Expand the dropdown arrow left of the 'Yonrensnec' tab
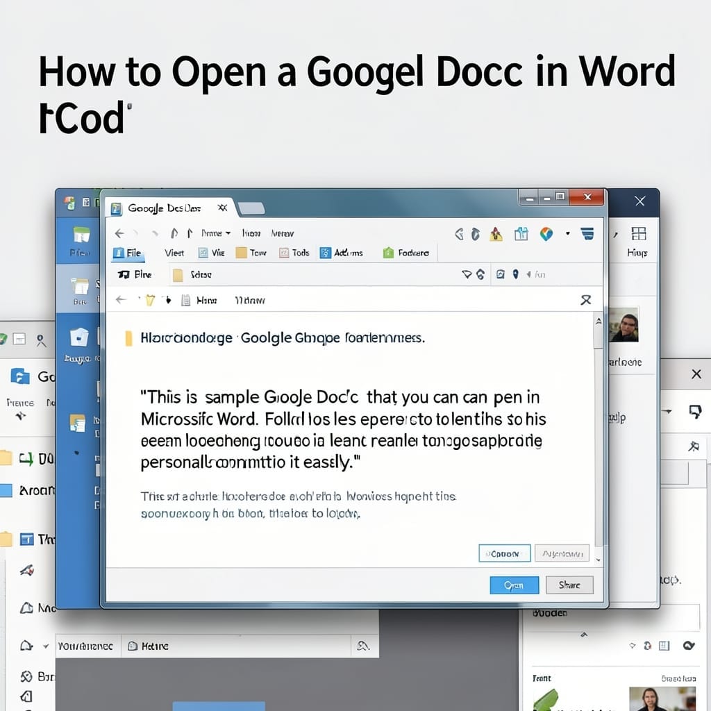Viewport: 711px width, 711px height. [x=45, y=646]
